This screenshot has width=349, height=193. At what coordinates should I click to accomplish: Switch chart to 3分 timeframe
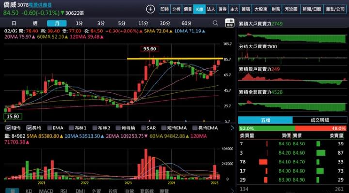101,23
